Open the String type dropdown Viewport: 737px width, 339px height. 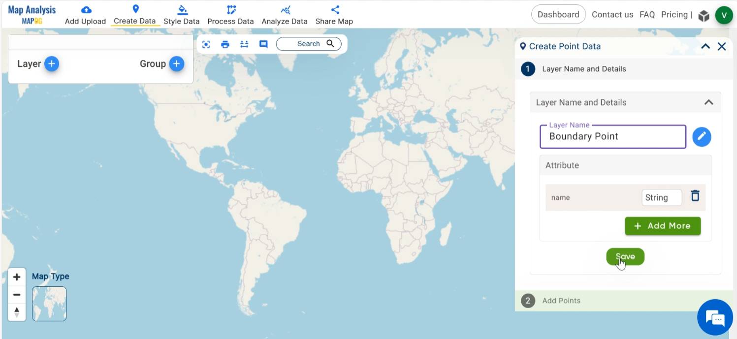point(662,197)
